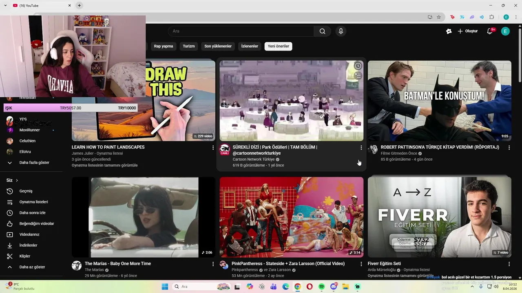
Task: Open options for Baby One More Time video
Action: click(213, 264)
